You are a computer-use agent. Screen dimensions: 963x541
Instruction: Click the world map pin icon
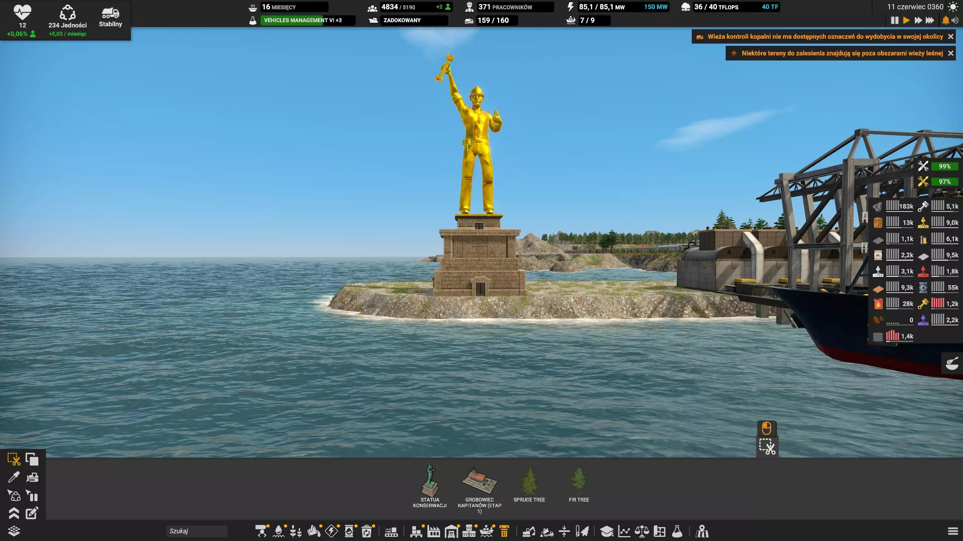pyautogui.click(x=702, y=531)
